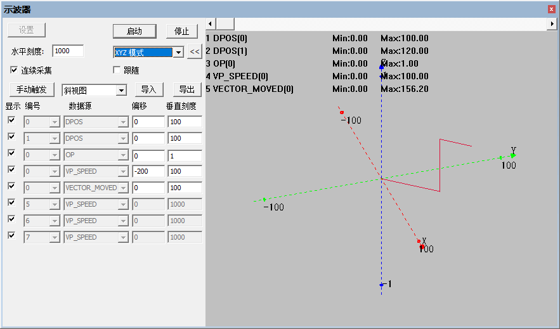This screenshot has height=329, width=560.
Task: Click the 停止 stop button
Action: click(x=182, y=32)
